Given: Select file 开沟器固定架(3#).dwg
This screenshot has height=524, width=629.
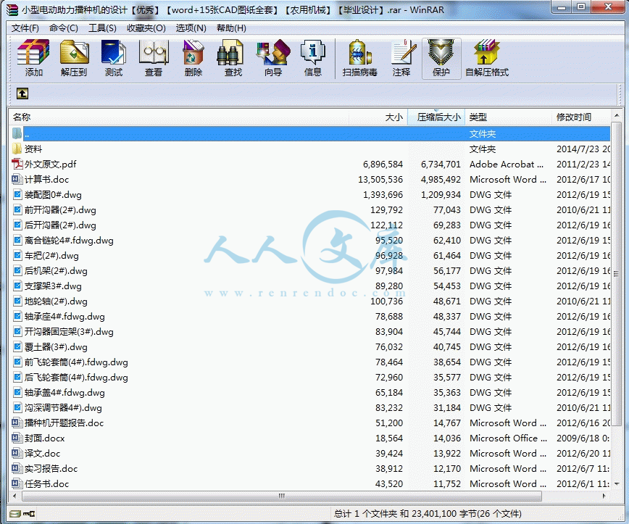Looking at the screenshot, I should click(69, 332).
